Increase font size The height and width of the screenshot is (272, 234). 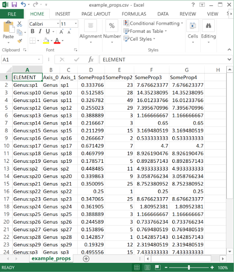point(61,32)
